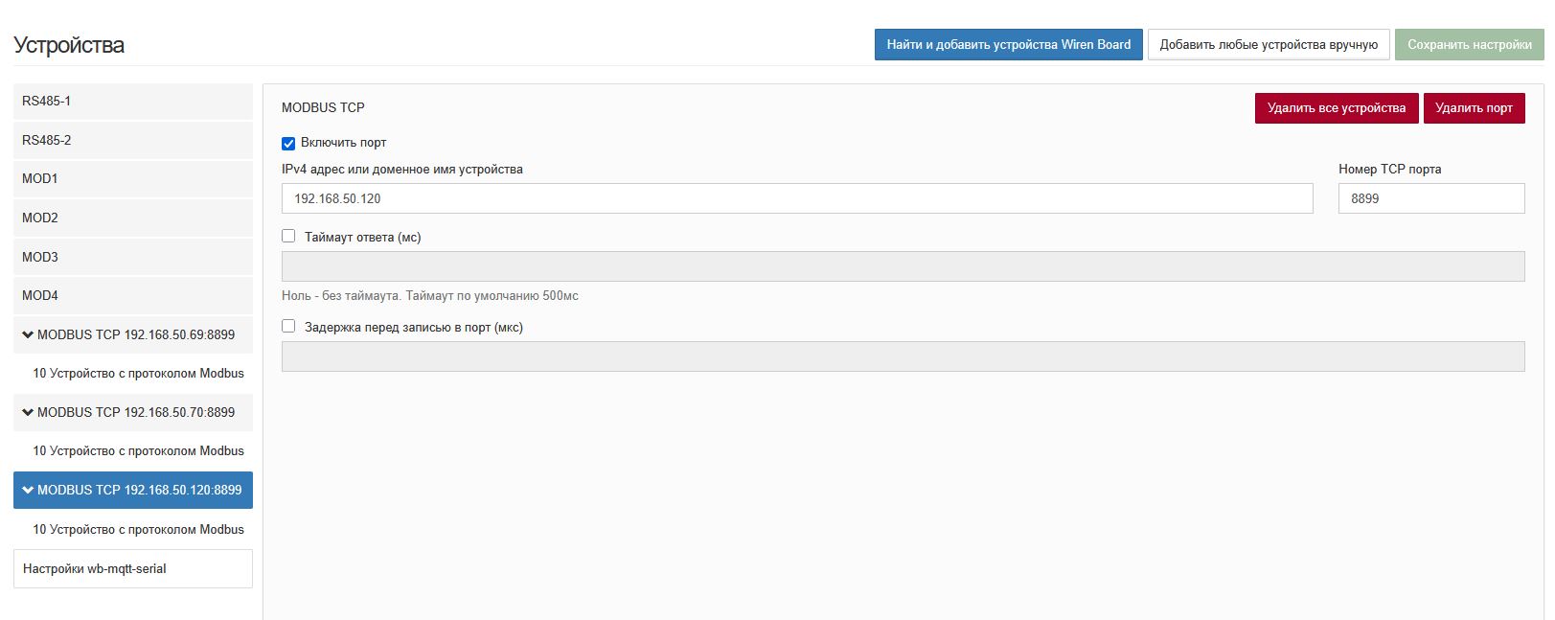The height and width of the screenshot is (620, 1555).
Task: Collapse the MODBUS TCP 192.168.50.69:8899 chevron
Action: coord(28,334)
